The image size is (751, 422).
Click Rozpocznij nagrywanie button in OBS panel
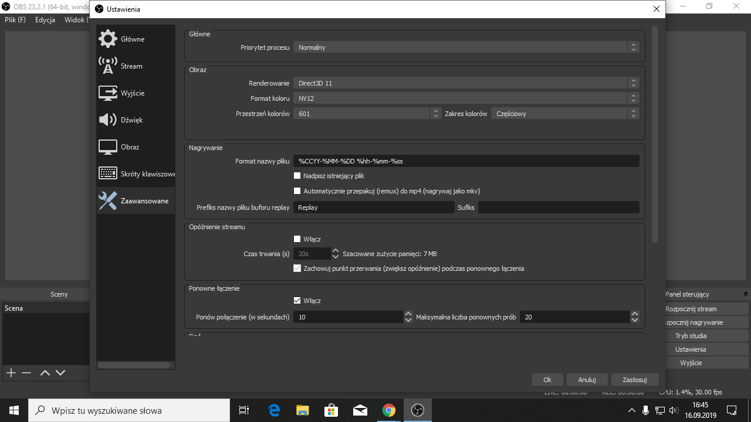point(706,322)
